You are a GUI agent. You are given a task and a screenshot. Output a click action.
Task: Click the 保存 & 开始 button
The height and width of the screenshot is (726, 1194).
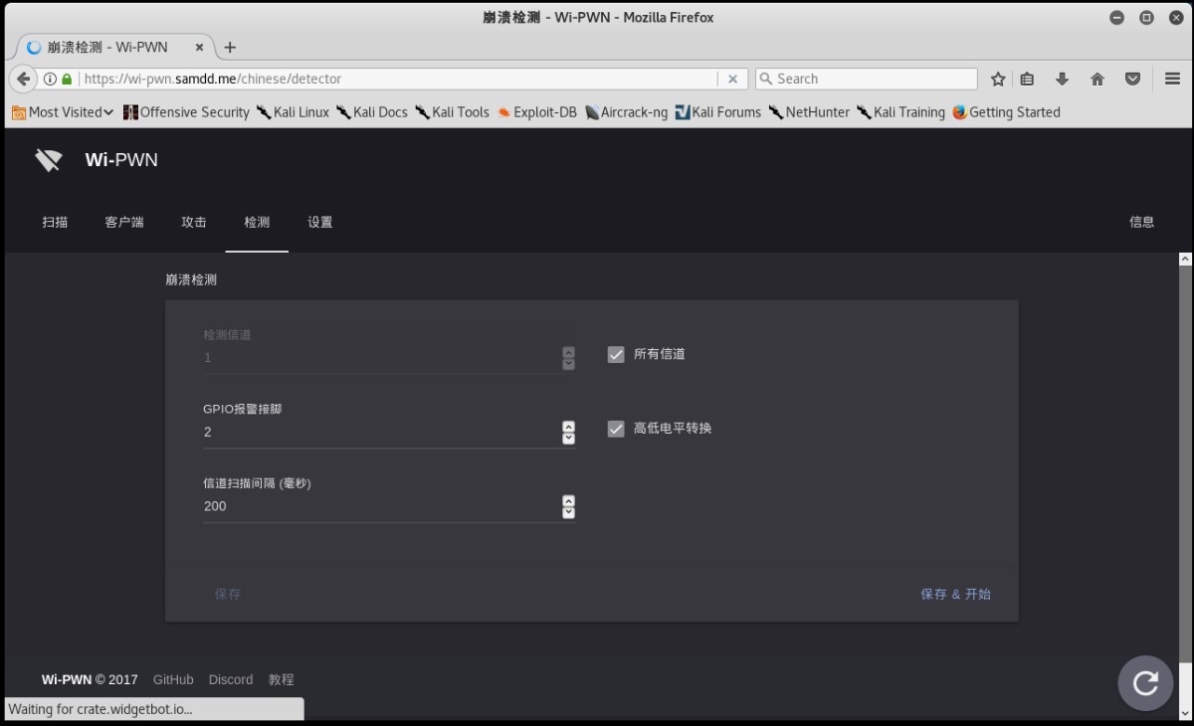click(x=955, y=594)
